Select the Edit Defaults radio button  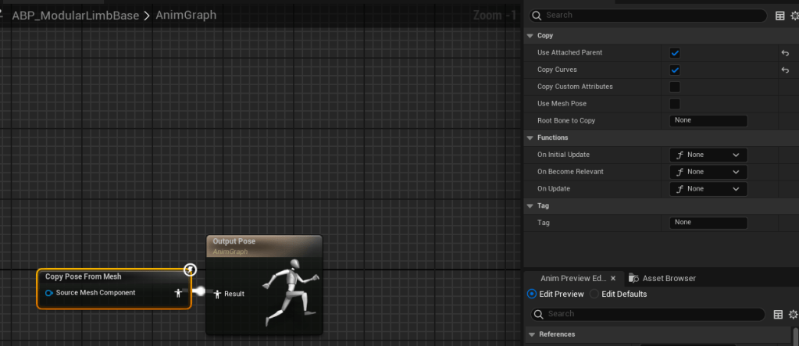594,294
